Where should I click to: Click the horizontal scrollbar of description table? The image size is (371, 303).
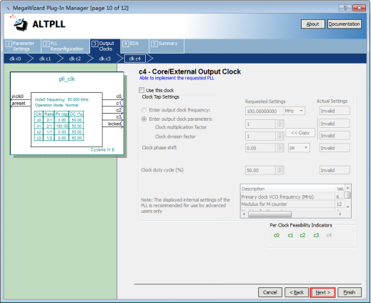269,214
